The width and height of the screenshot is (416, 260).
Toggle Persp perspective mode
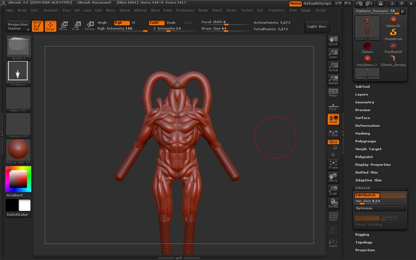click(333, 92)
